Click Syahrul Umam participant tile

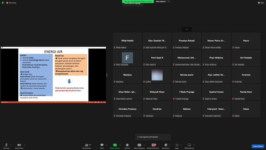click(x=216, y=92)
